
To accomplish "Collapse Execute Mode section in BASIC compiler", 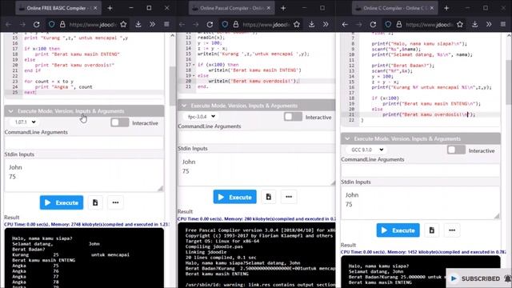I will [x=84, y=111].
